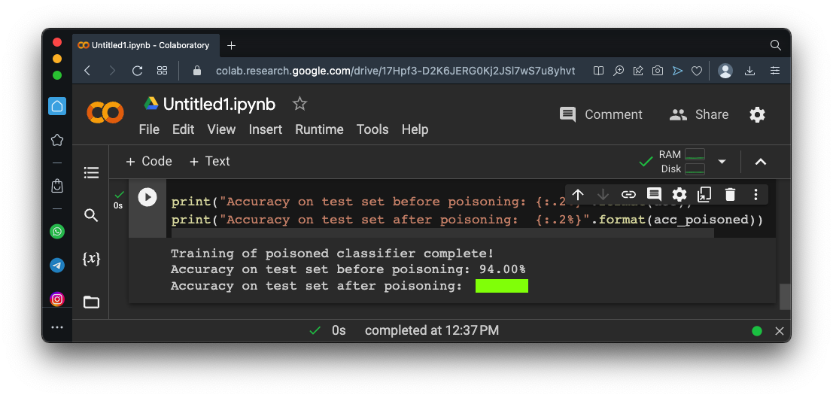The image size is (833, 398).
Task: Open more cell actions menu
Action: click(755, 195)
